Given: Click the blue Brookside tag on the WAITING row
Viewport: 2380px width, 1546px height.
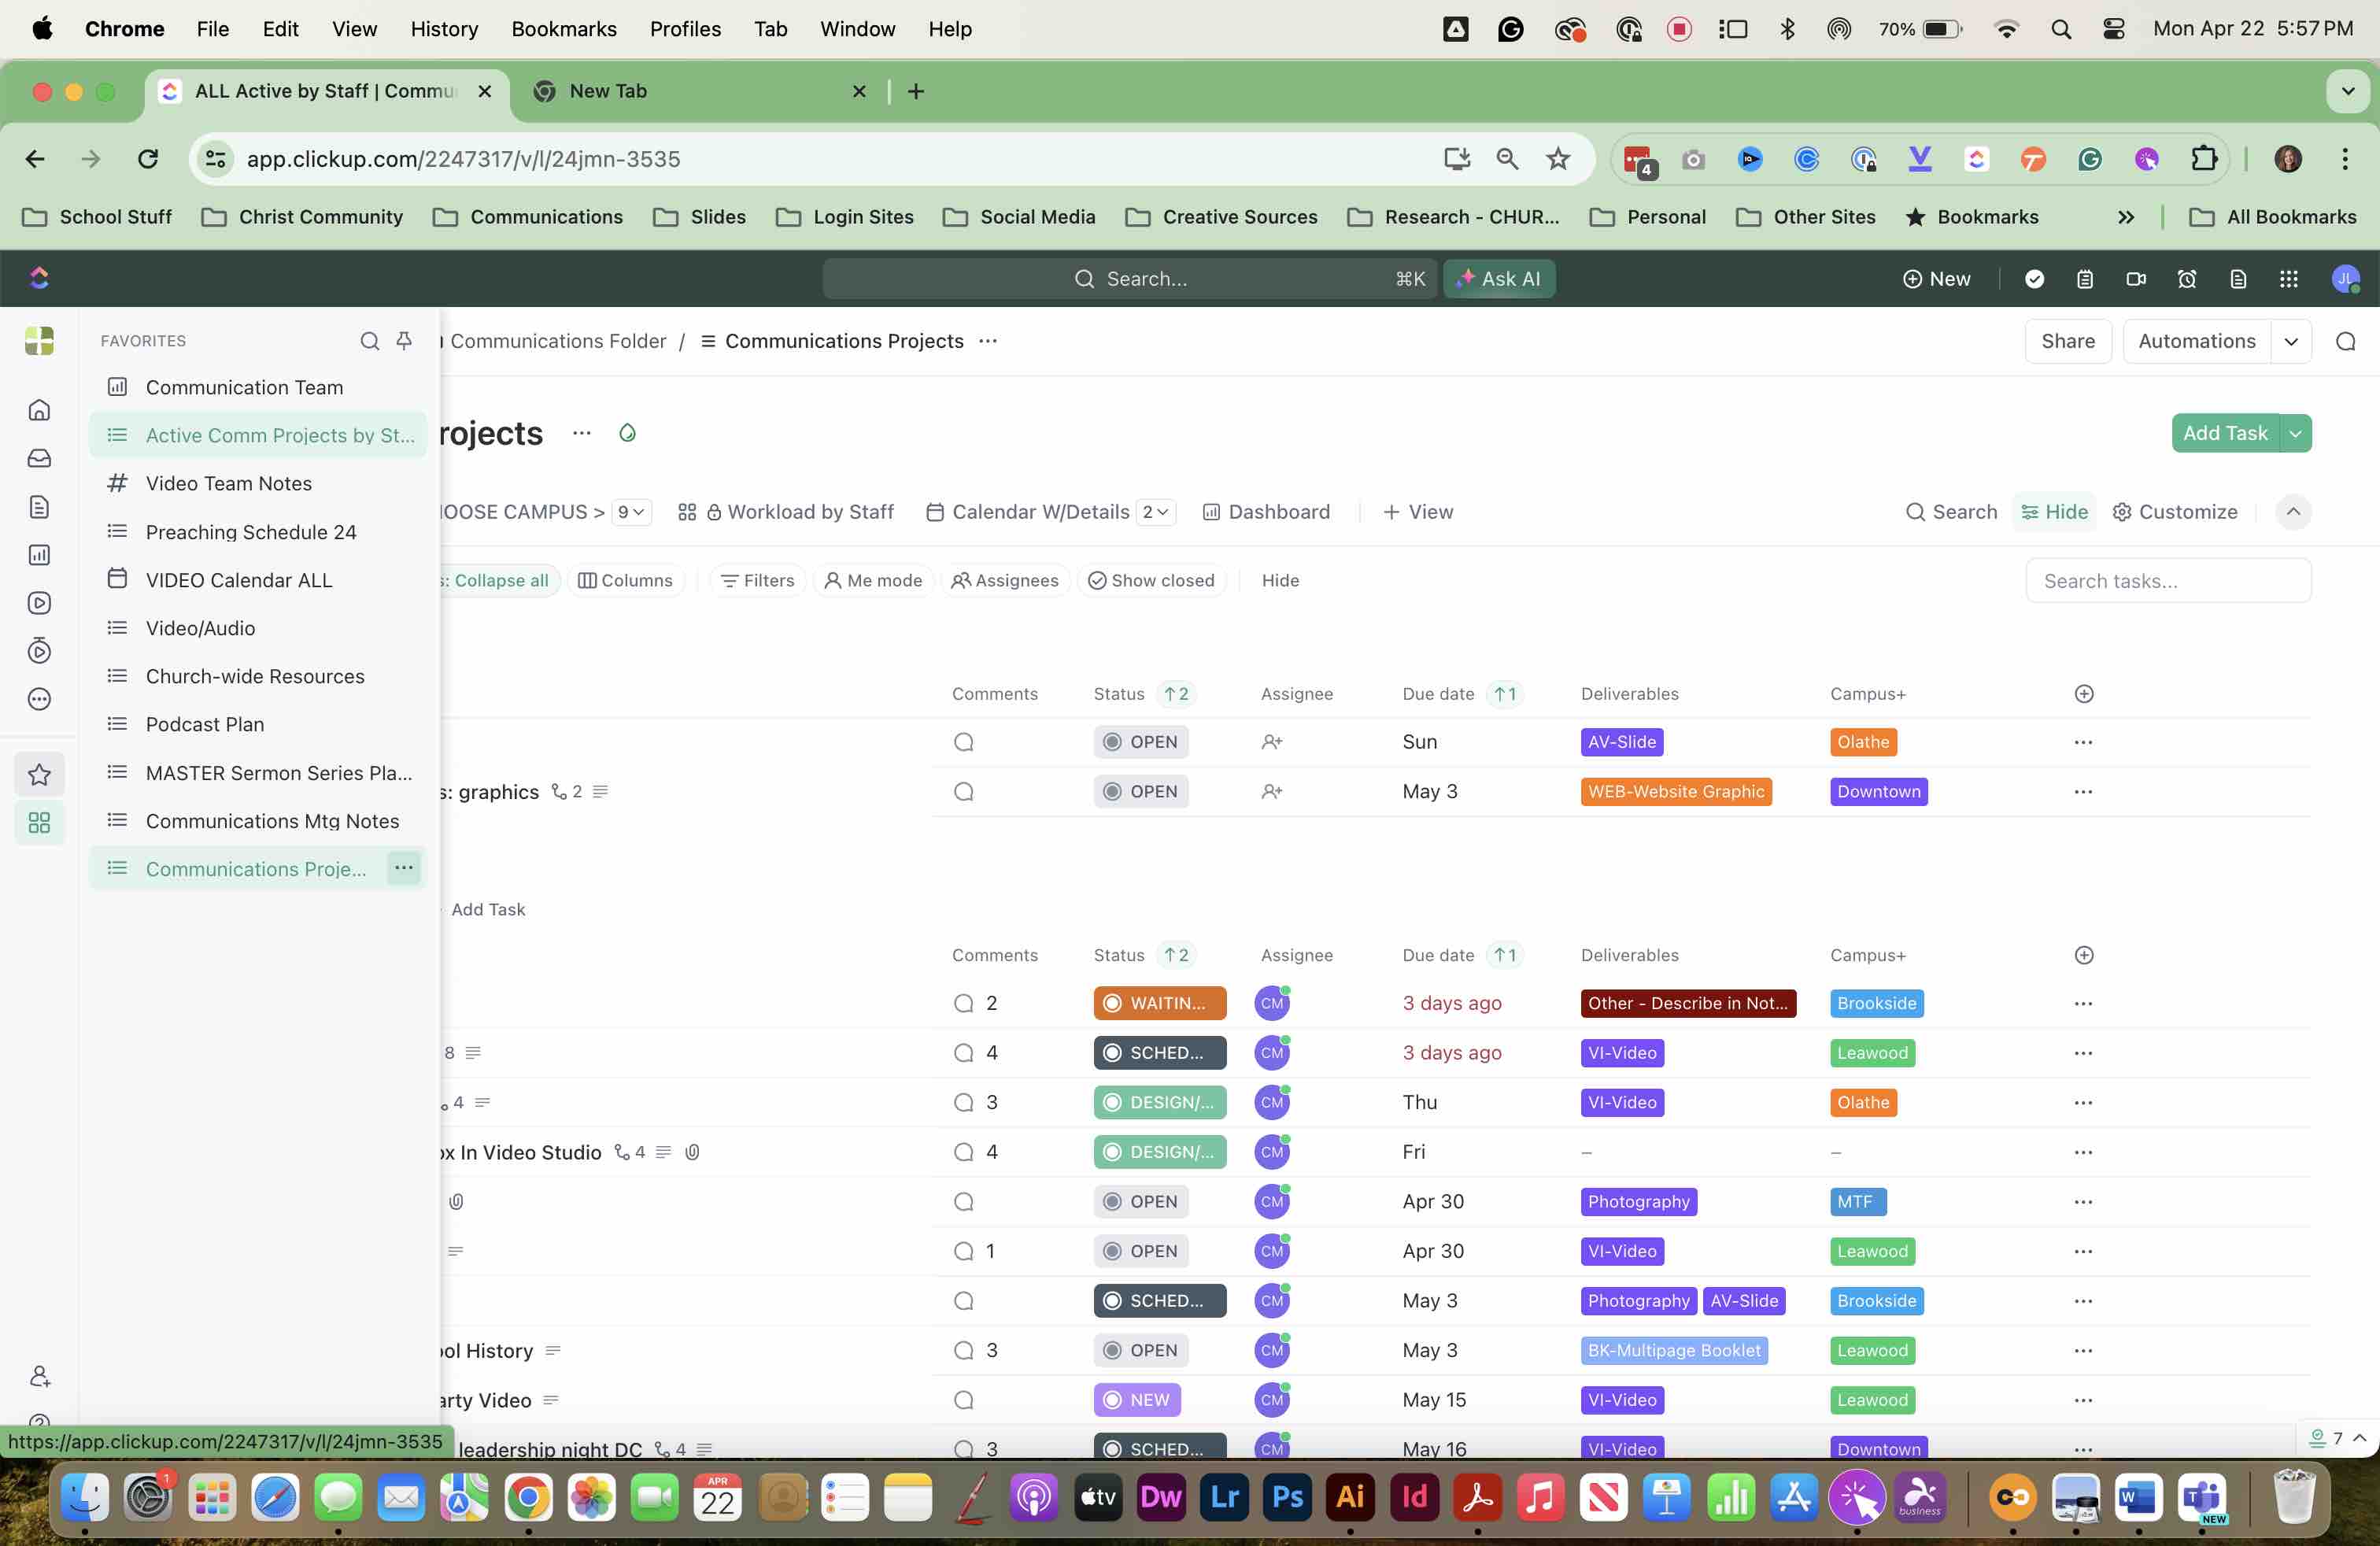Looking at the screenshot, I should 1877,1003.
